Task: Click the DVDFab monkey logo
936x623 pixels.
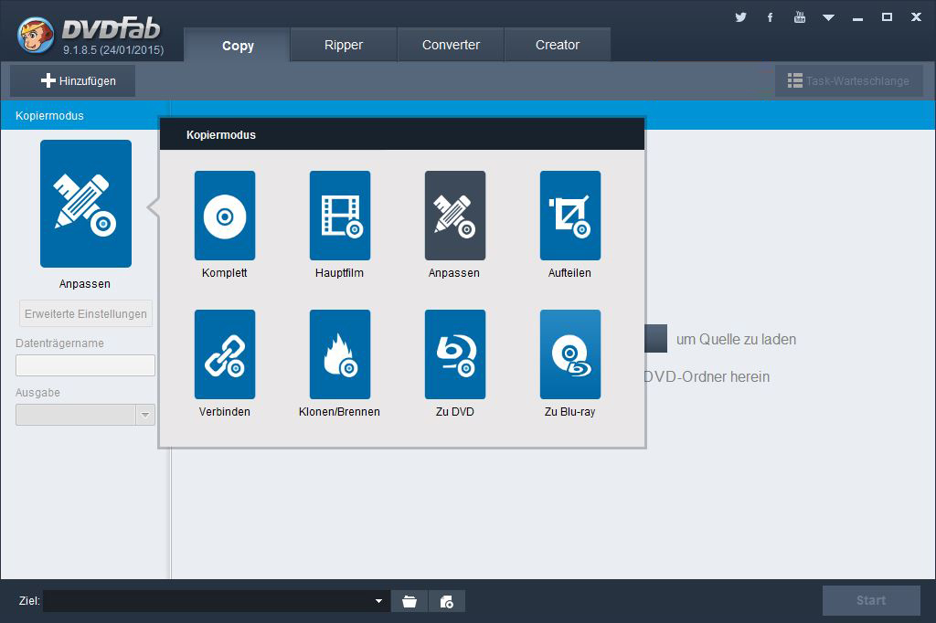Action: (36, 35)
